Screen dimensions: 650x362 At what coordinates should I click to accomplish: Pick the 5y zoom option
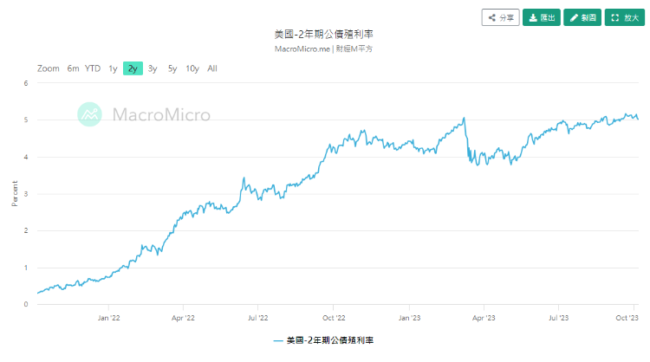[172, 68]
